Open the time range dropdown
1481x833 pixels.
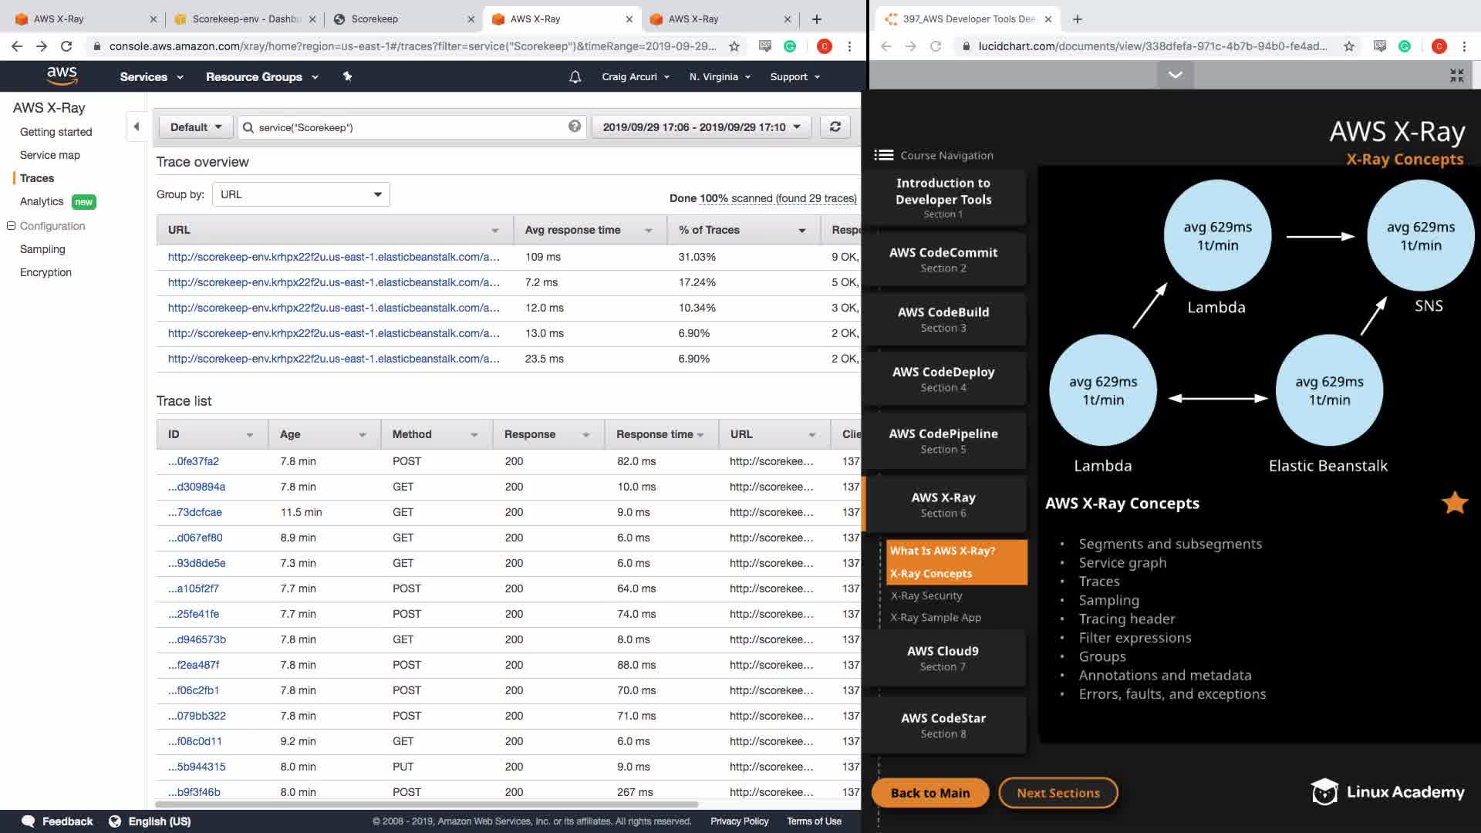[701, 127]
